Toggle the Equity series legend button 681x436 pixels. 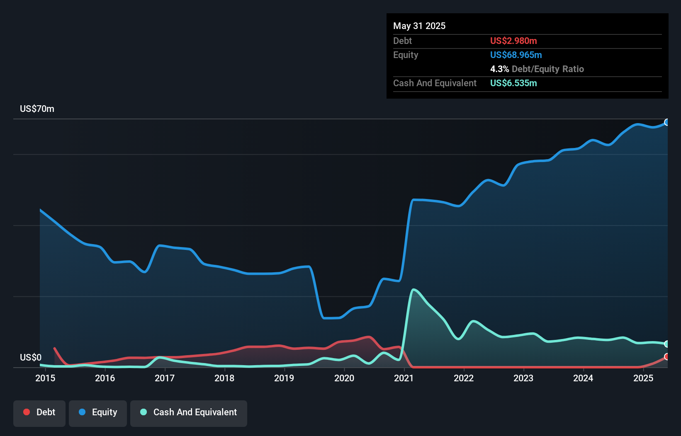pos(98,413)
